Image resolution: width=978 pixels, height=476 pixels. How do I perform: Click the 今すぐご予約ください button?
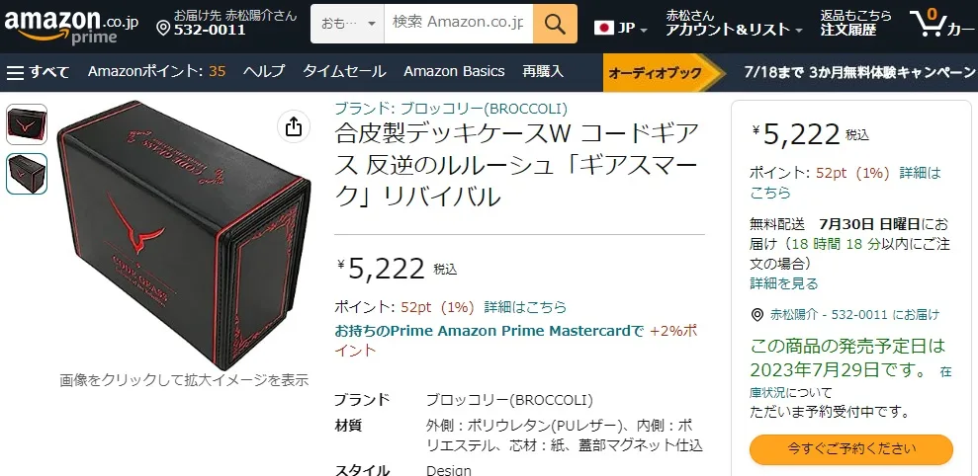[x=851, y=448]
